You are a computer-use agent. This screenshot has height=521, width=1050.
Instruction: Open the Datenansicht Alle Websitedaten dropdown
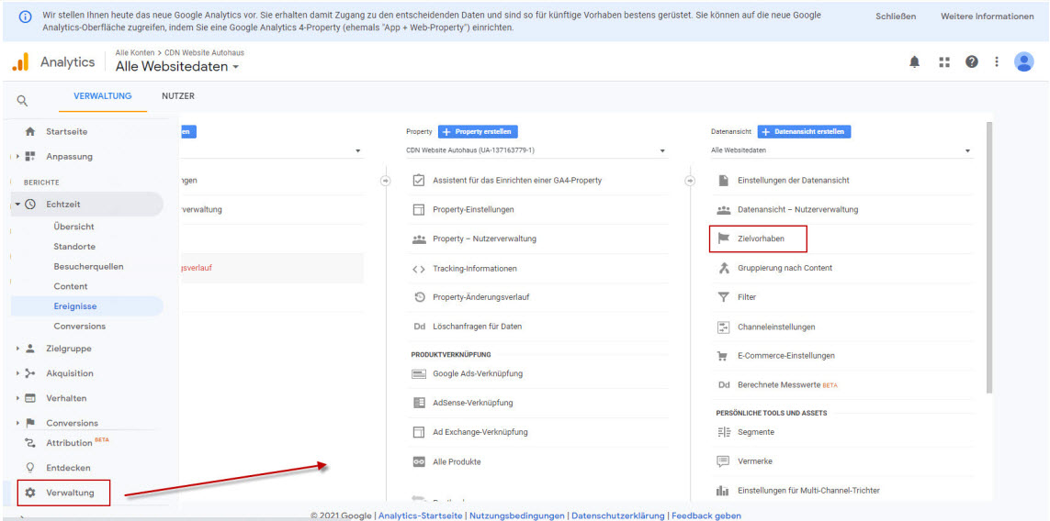841,150
